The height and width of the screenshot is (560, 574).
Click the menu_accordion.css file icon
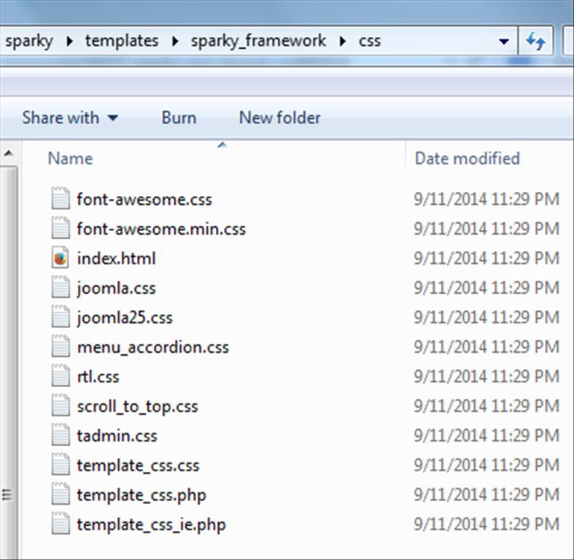coord(61,346)
